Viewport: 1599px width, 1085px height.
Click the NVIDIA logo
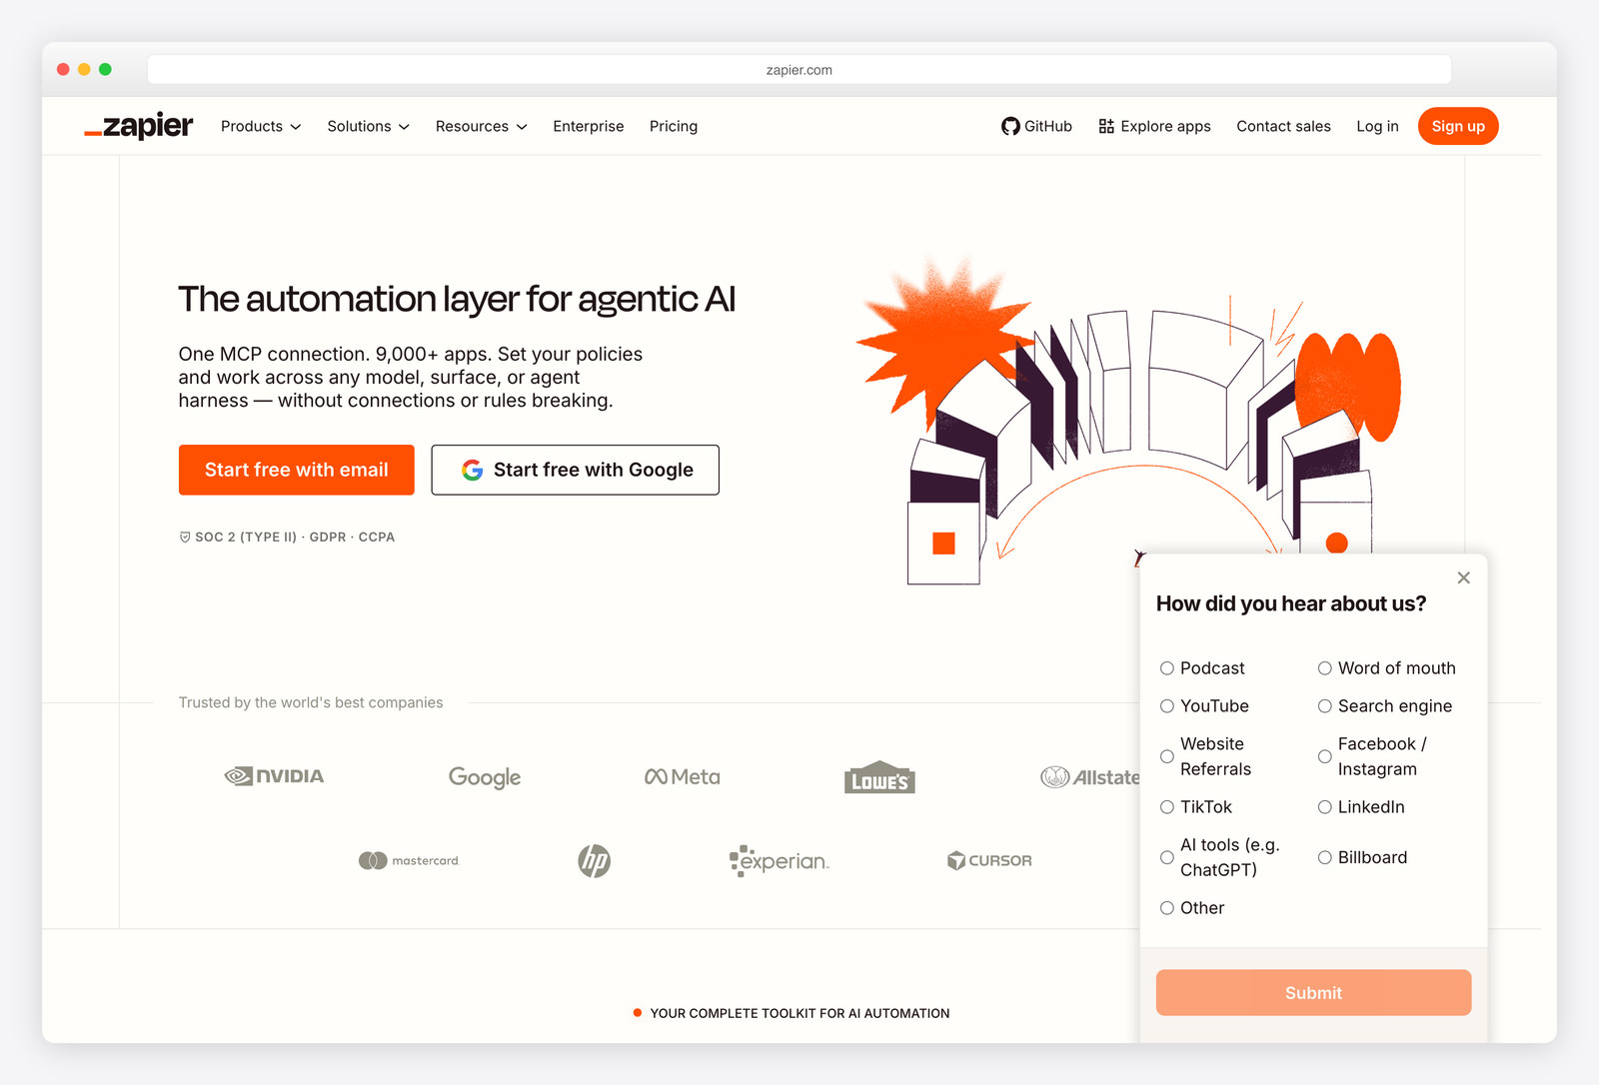click(x=274, y=776)
